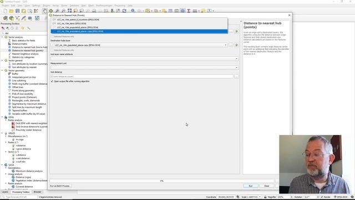Click the Render checkbox in status bar
The height and width of the screenshot is (200, 355).
pos(322,197)
